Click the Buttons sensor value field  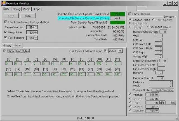(159, 73)
